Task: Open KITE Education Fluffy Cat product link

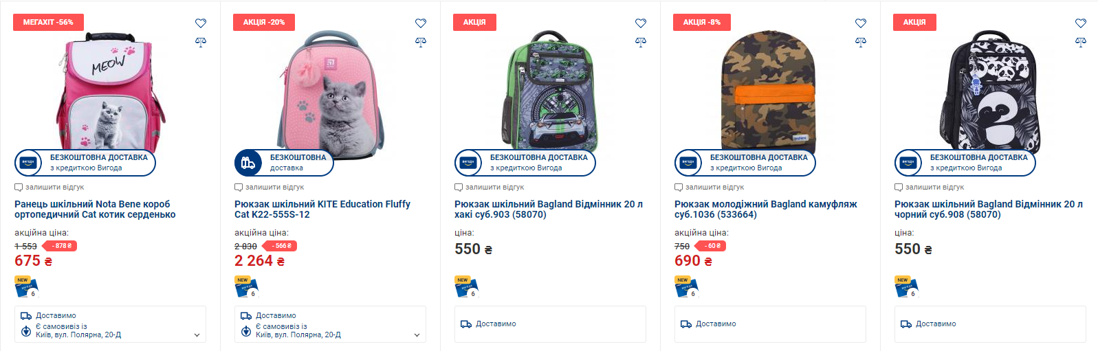Action: [322, 210]
